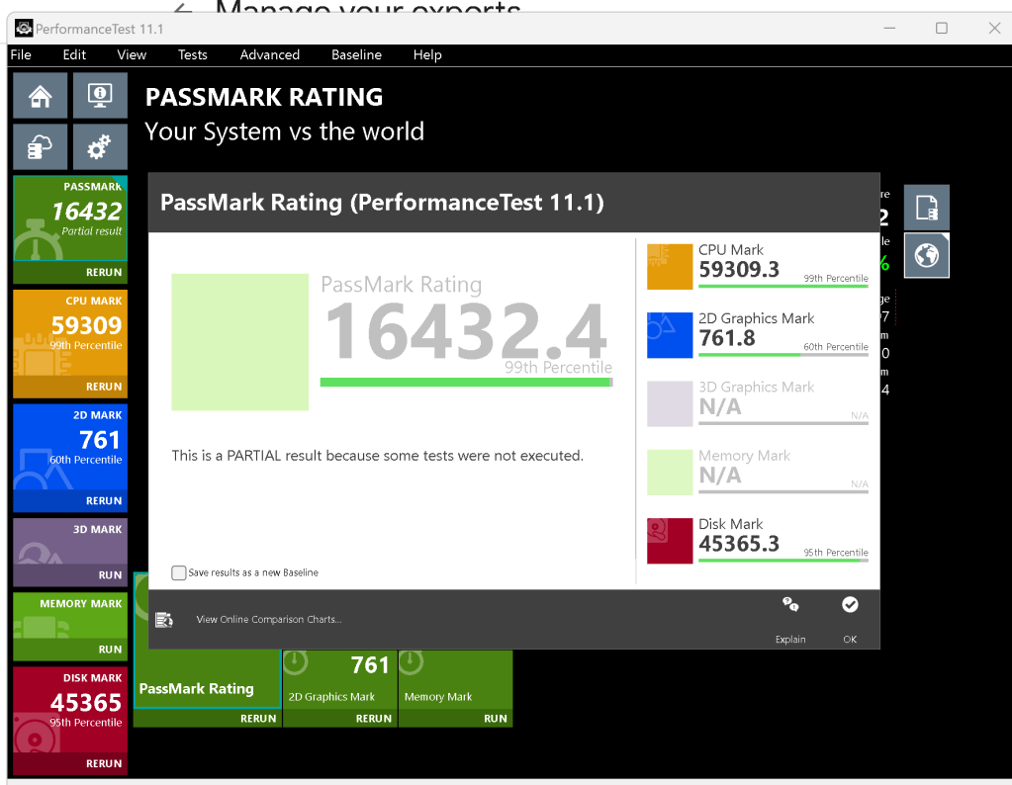Screen dimensions: 1012x785
Task: Click the Memory Mark N/A value
Action: pyautogui.click(x=720, y=476)
